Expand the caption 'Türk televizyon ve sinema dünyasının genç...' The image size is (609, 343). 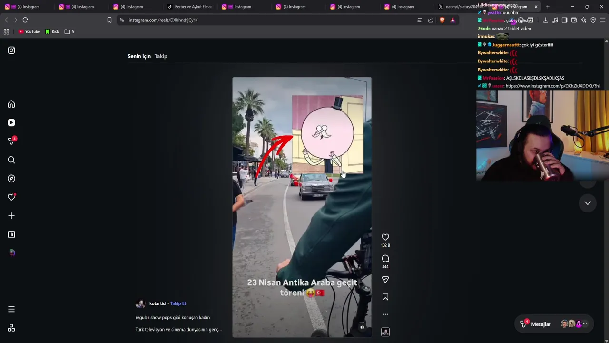(178, 329)
